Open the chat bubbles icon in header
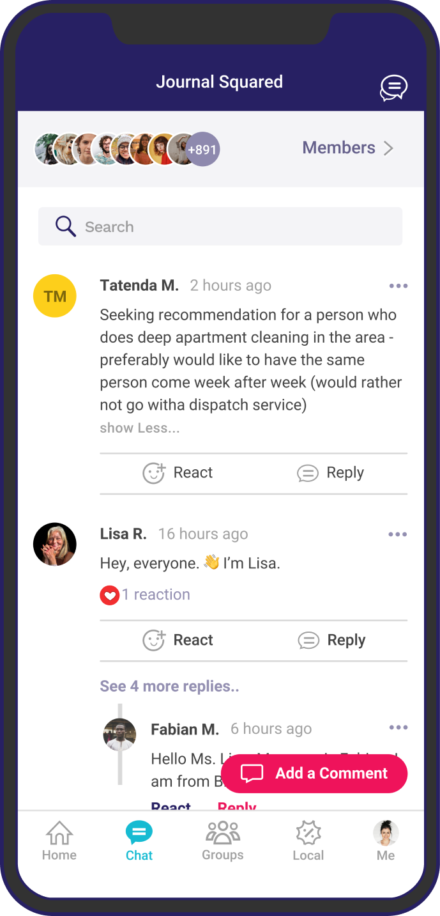The width and height of the screenshot is (440, 916). click(x=393, y=88)
